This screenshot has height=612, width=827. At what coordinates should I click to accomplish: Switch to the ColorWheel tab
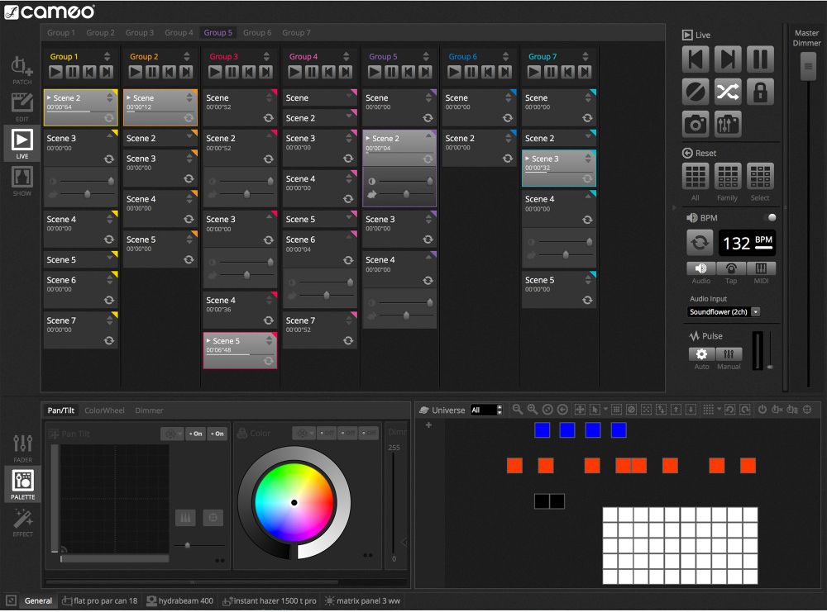point(104,410)
